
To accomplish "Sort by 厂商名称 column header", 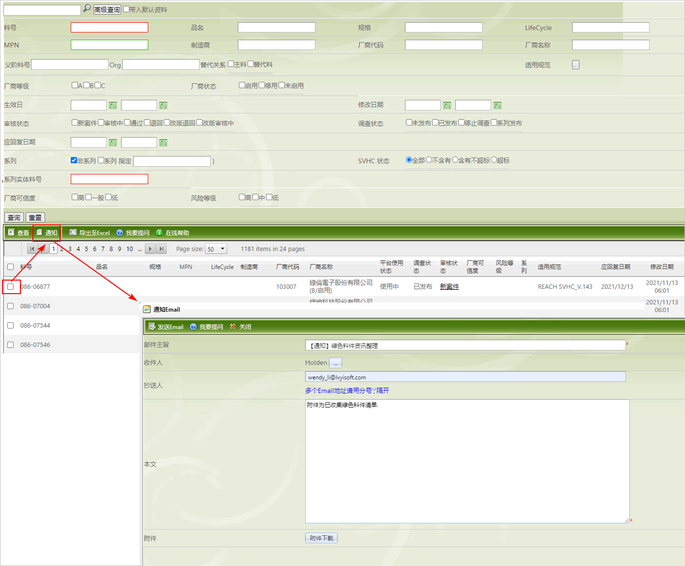I will (x=321, y=267).
